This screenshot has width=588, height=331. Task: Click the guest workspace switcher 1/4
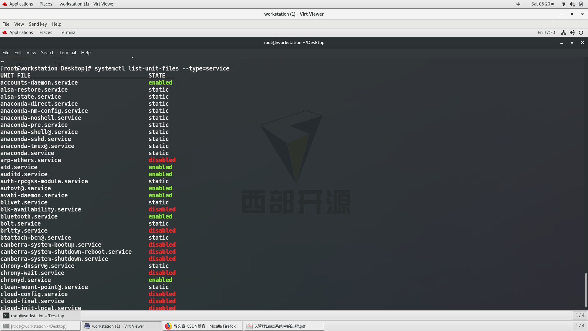tap(579, 315)
